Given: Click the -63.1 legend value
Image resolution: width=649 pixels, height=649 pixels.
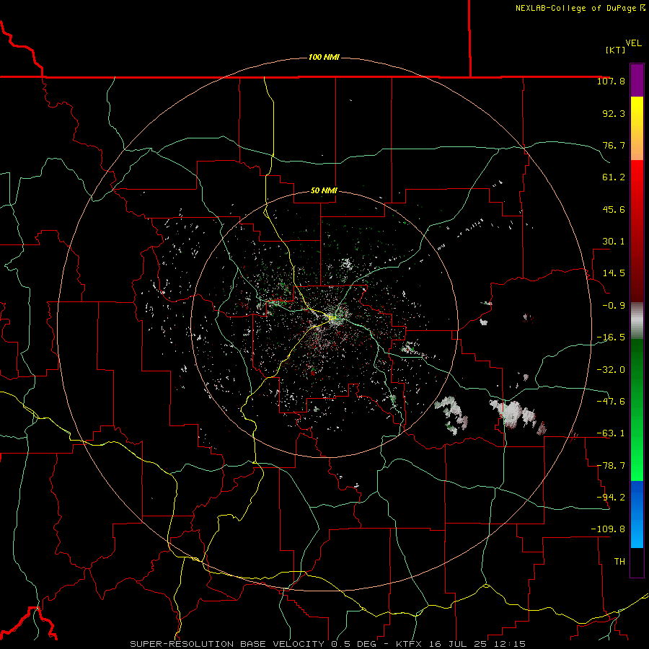Looking at the screenshot, I should [x=611, y=433].
